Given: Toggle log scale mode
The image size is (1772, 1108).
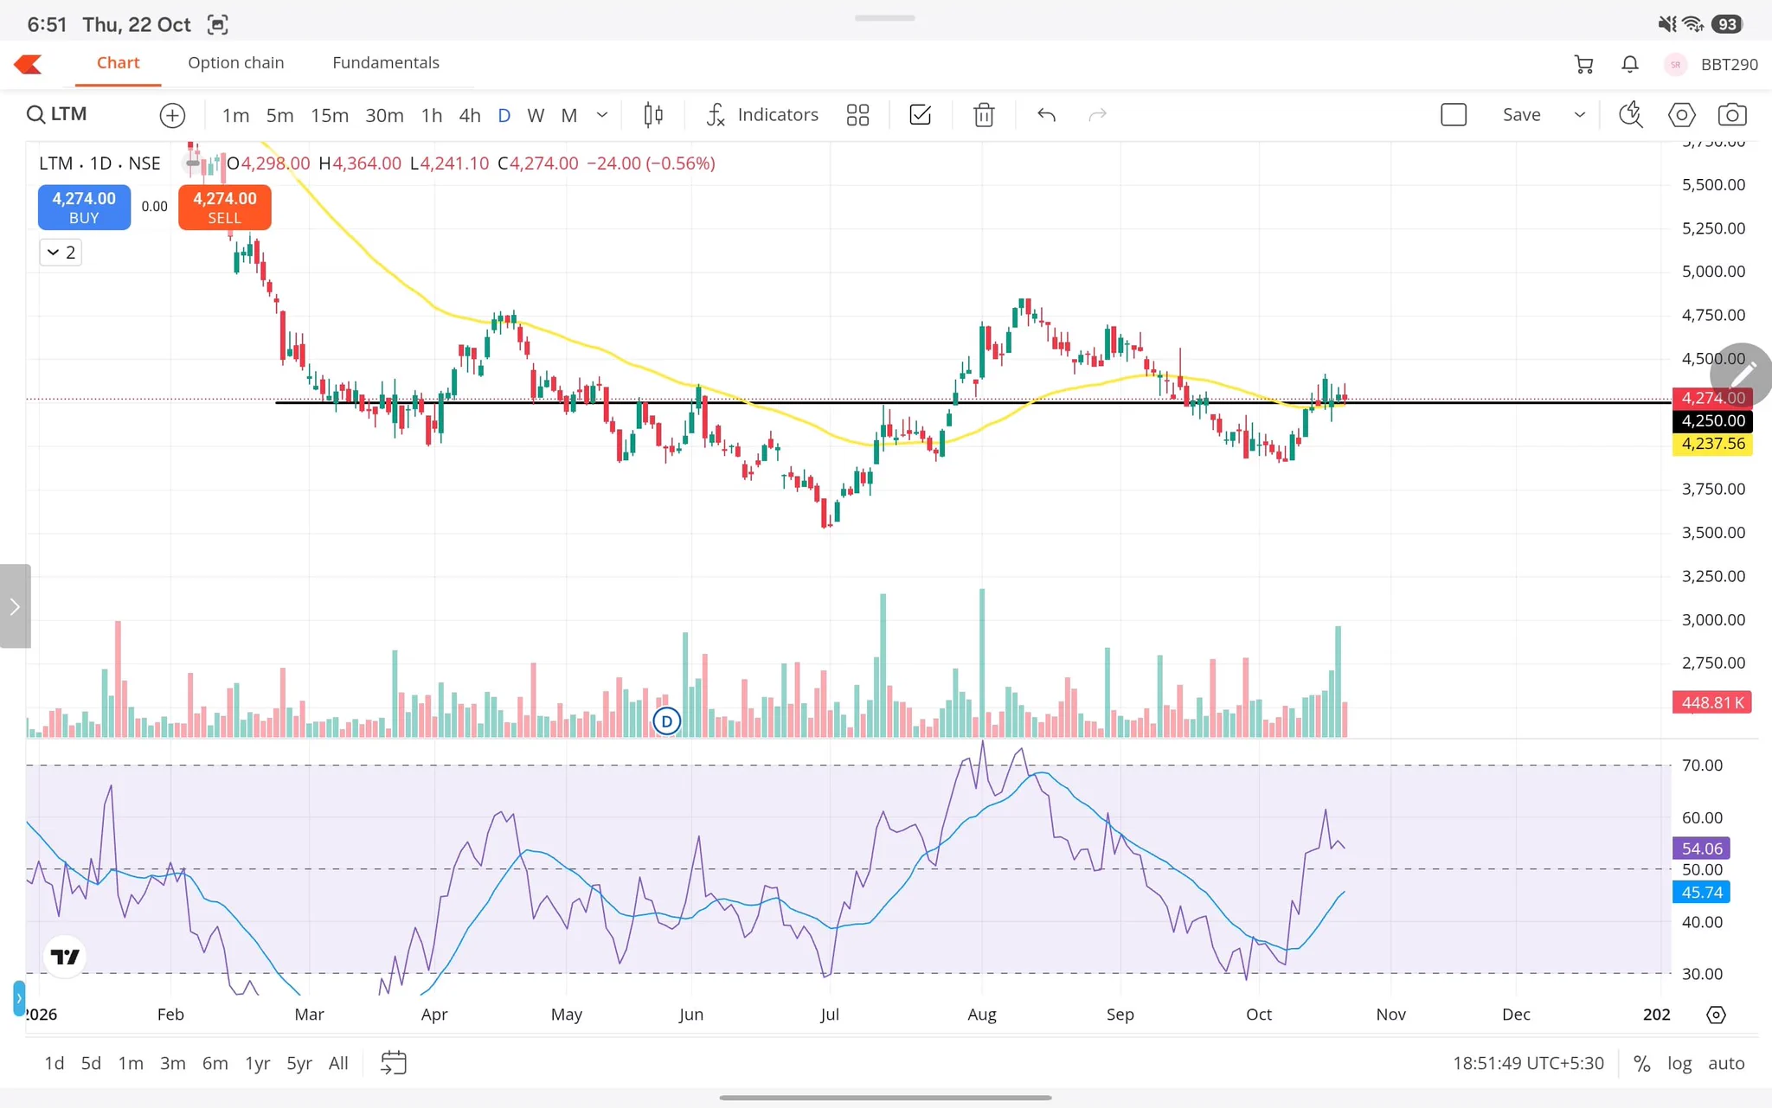Looking at the screenshot, I should (x=1679, y=1064).
